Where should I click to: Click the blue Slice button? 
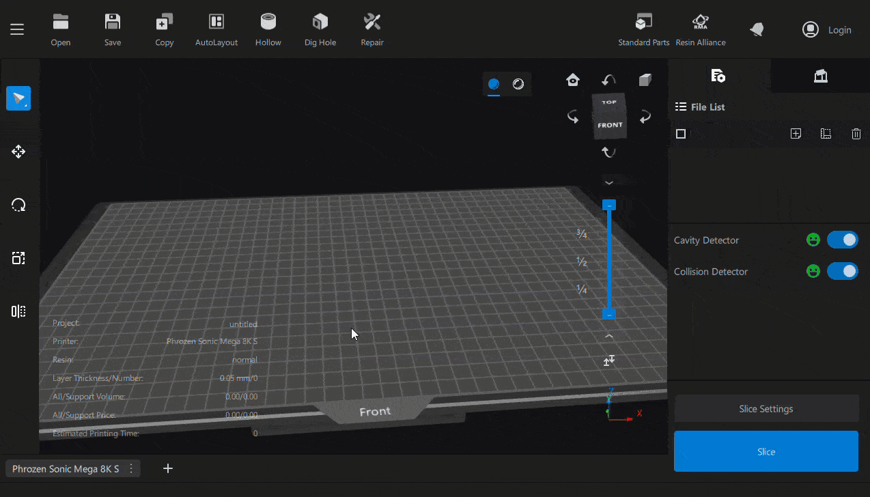point(766,451)
